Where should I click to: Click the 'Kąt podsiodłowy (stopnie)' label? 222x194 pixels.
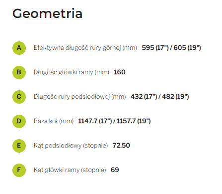click(71, 146)
